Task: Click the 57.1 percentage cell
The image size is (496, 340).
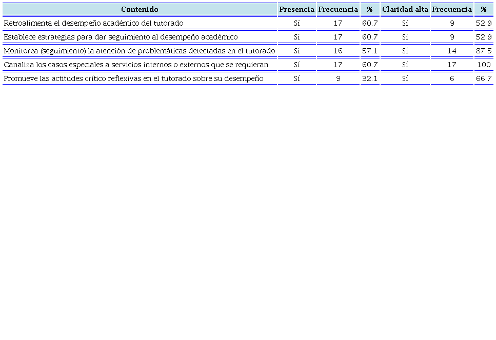Action: (370, 51)
